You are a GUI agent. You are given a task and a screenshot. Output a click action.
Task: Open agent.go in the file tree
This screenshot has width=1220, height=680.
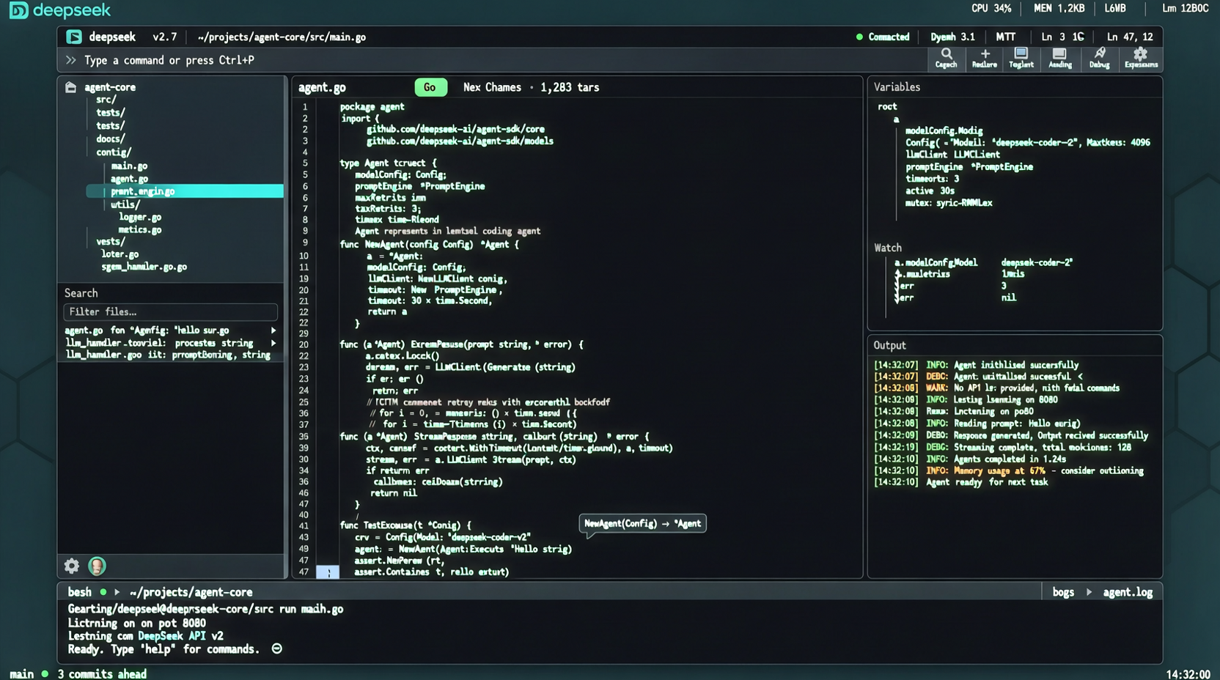129,179
